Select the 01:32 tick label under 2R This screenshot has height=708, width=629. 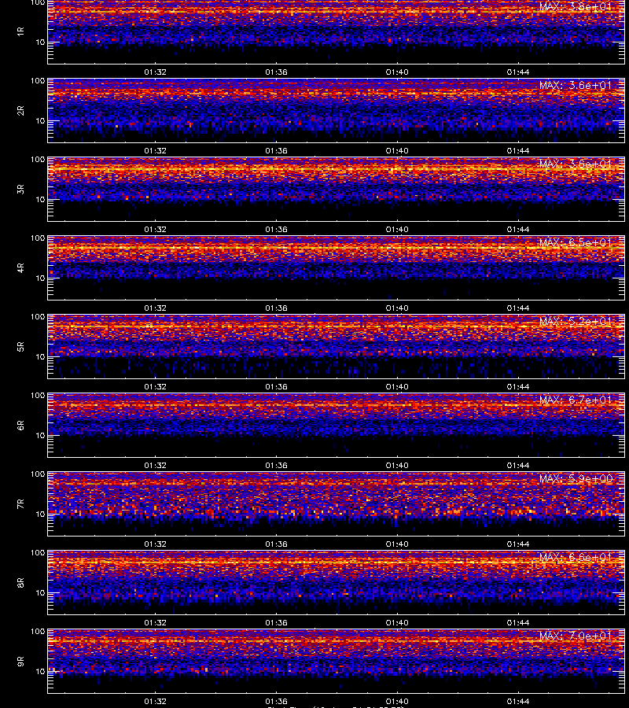(x=155, y=150)
